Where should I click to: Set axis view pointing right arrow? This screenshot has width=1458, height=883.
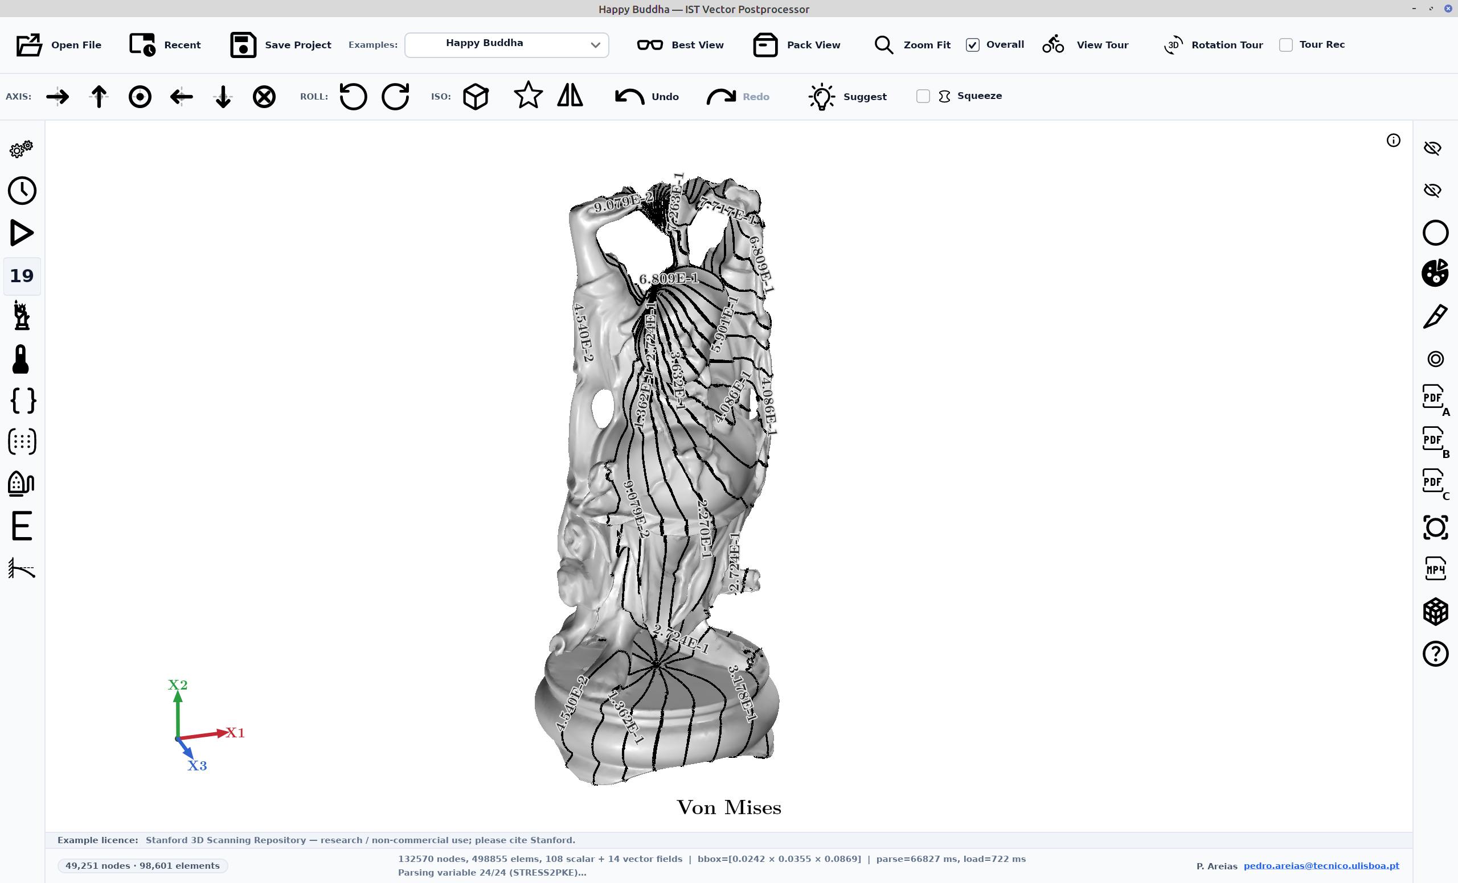pyautogui.click(x=58, y=96)
